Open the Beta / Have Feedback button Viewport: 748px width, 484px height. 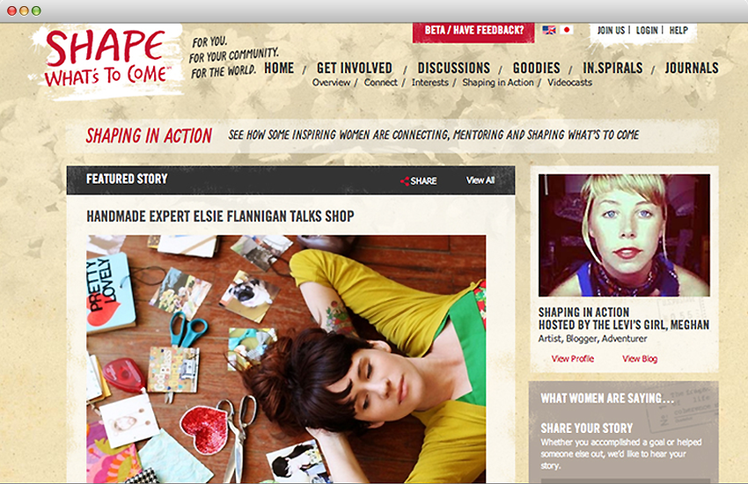[473, 32]
